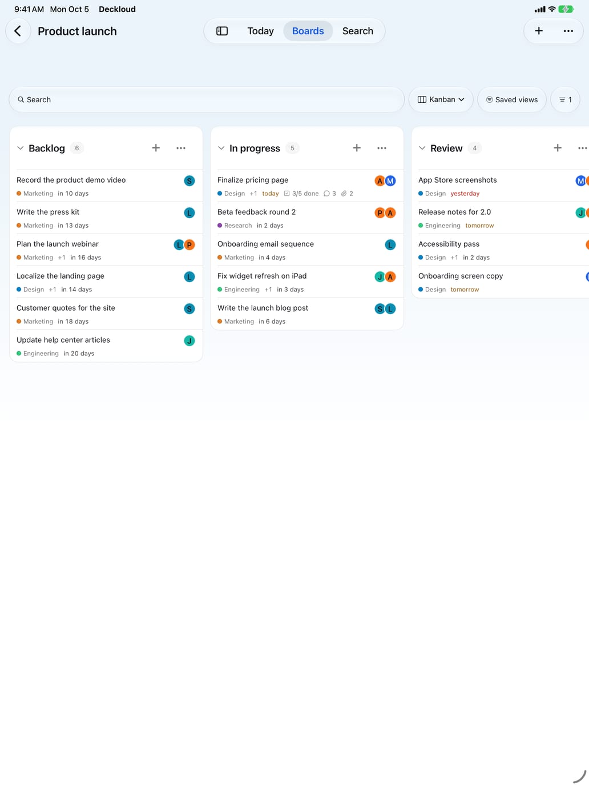589x786 pixels.
Task: Click the battery icon in status bar
Action: point(566,9)
